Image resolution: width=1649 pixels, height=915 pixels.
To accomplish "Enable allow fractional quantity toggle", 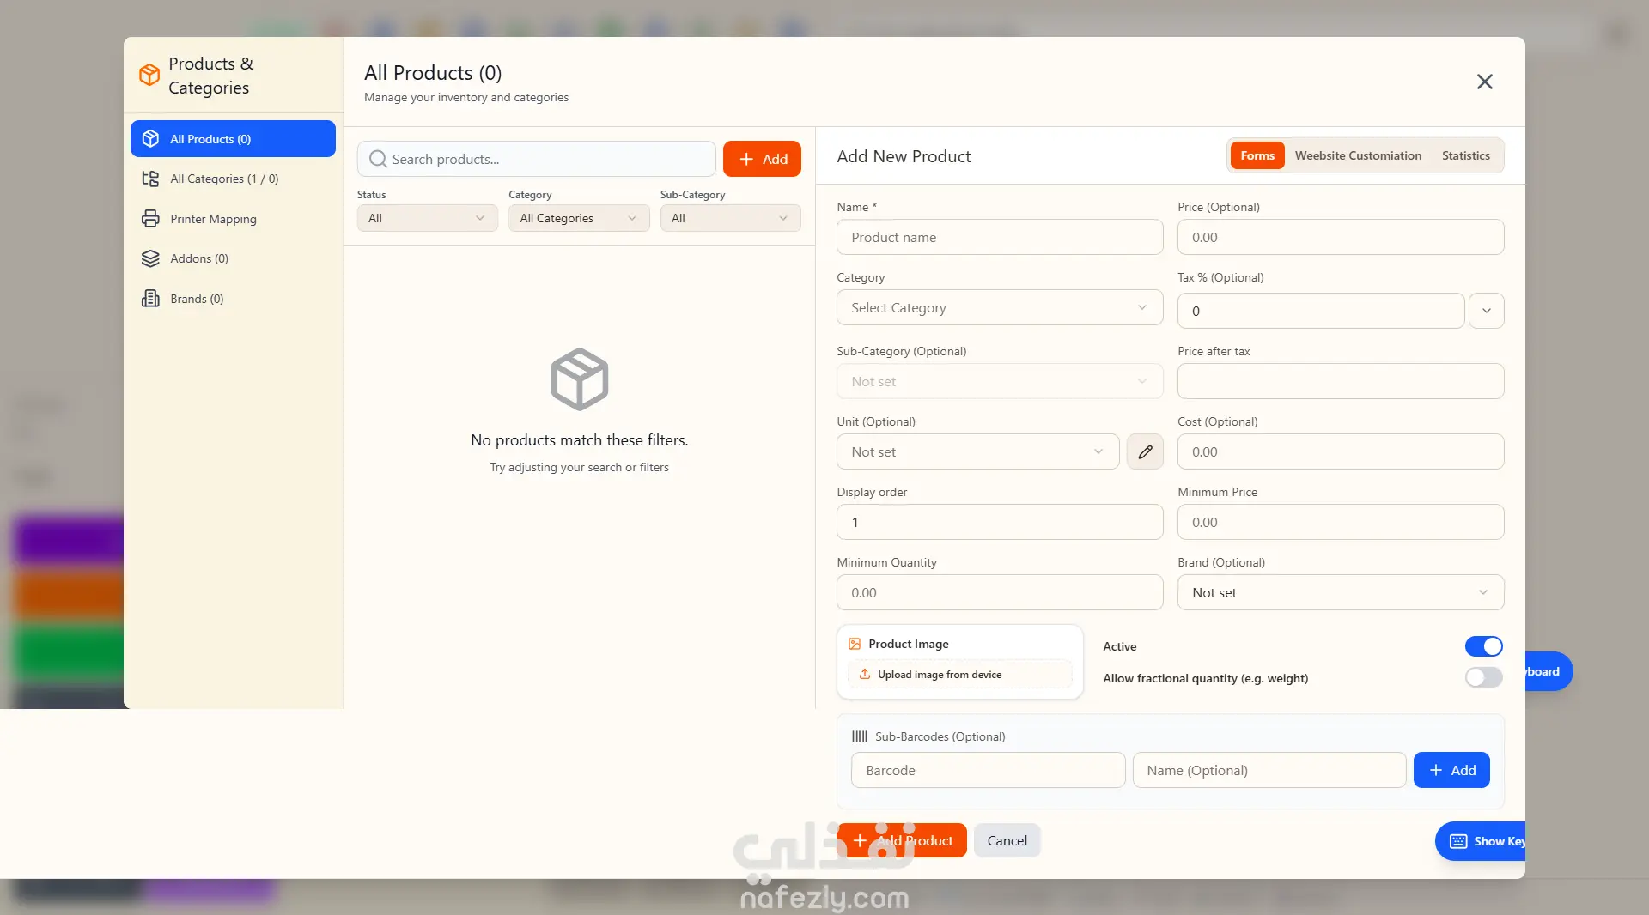I will tap(1483, 678).
